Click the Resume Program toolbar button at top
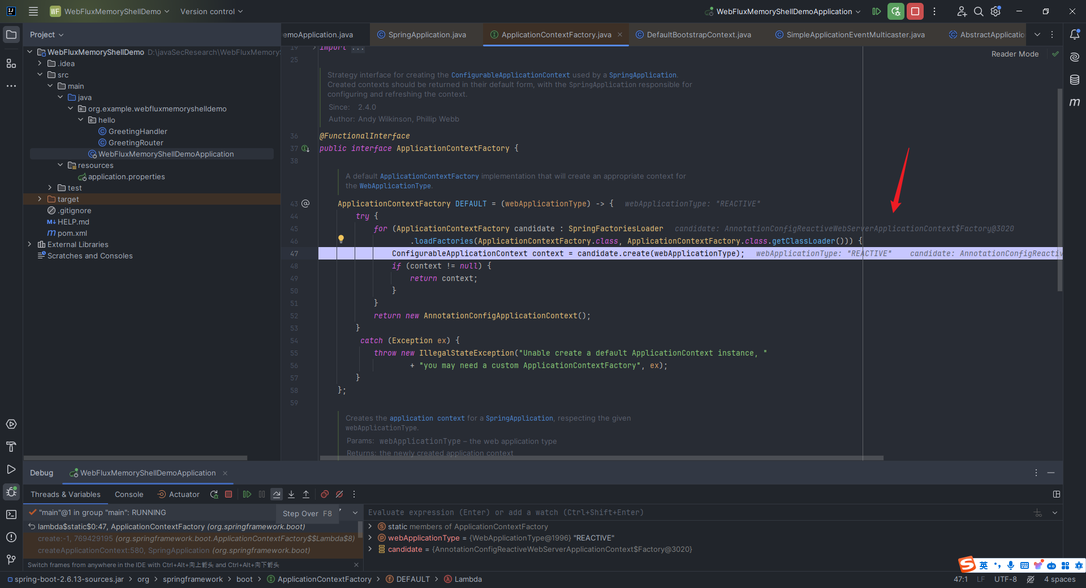Viewport: 1086px width, 588px height. [877, 11]
